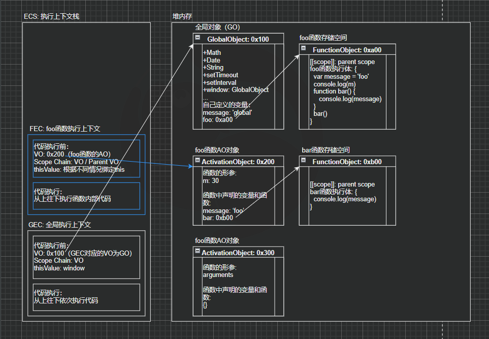
Task: Collapse the GlobalObject: 0x100 box
Action: 198,38
